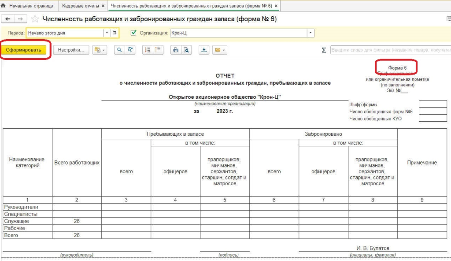Click value 26 in Служащие row

[x=77, y=221]
